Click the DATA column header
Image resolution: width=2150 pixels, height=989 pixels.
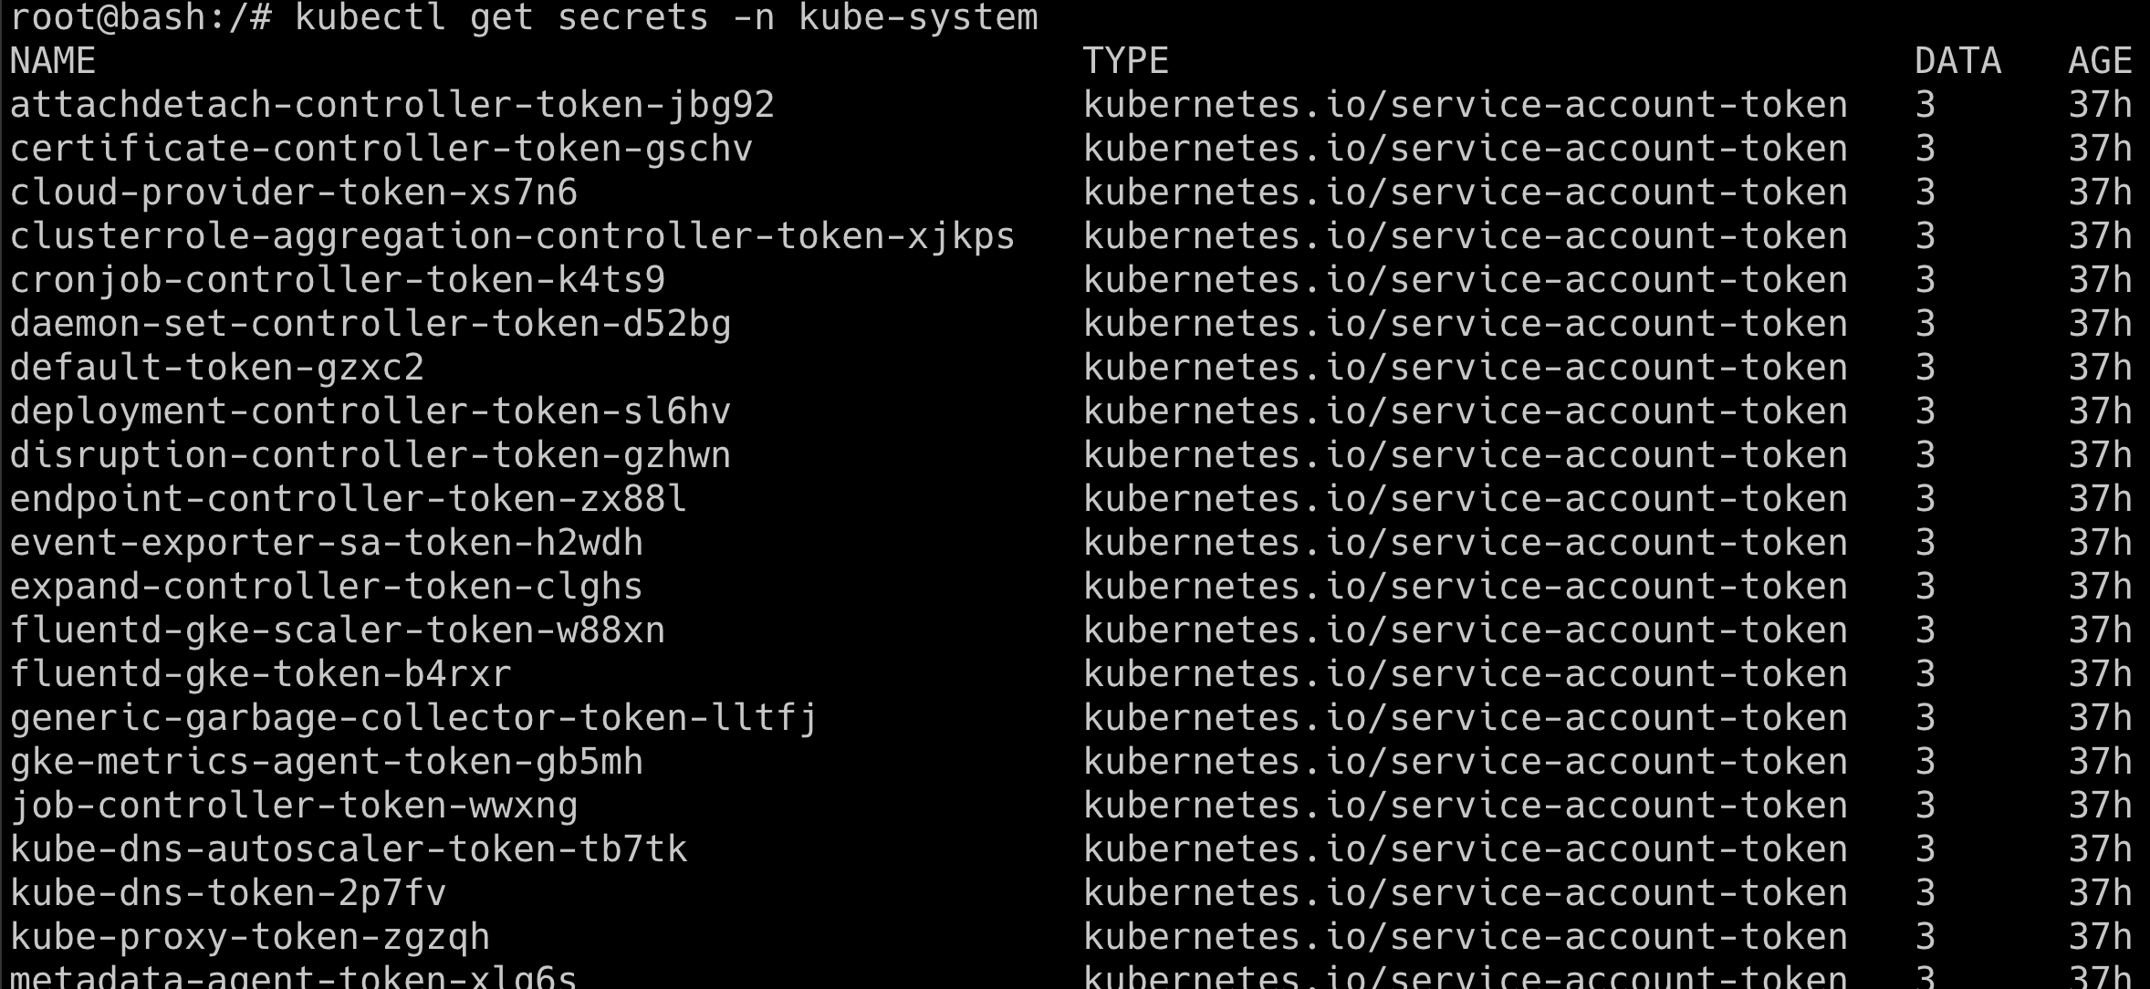[1957, 61]
